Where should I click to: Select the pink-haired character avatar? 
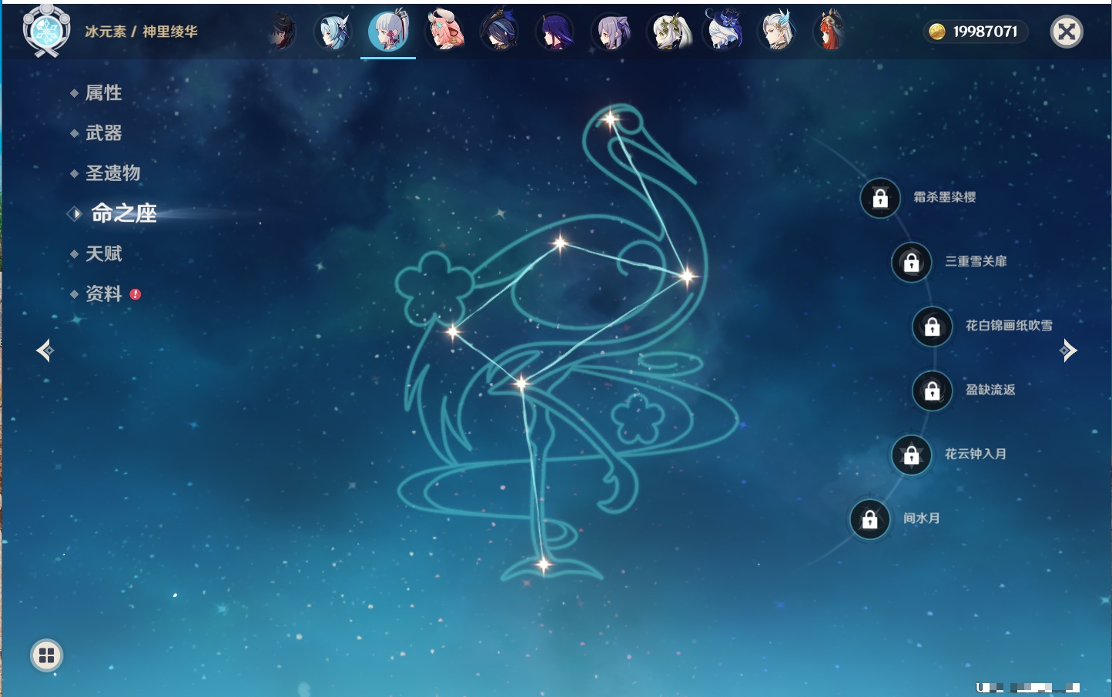(x=444, y=31)
